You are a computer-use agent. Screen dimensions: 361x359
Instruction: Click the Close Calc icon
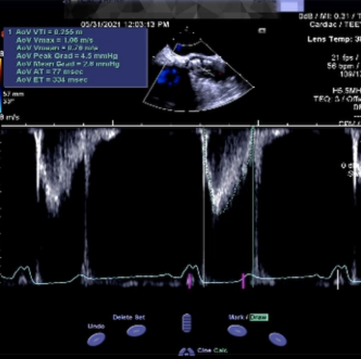click(186, 352)
